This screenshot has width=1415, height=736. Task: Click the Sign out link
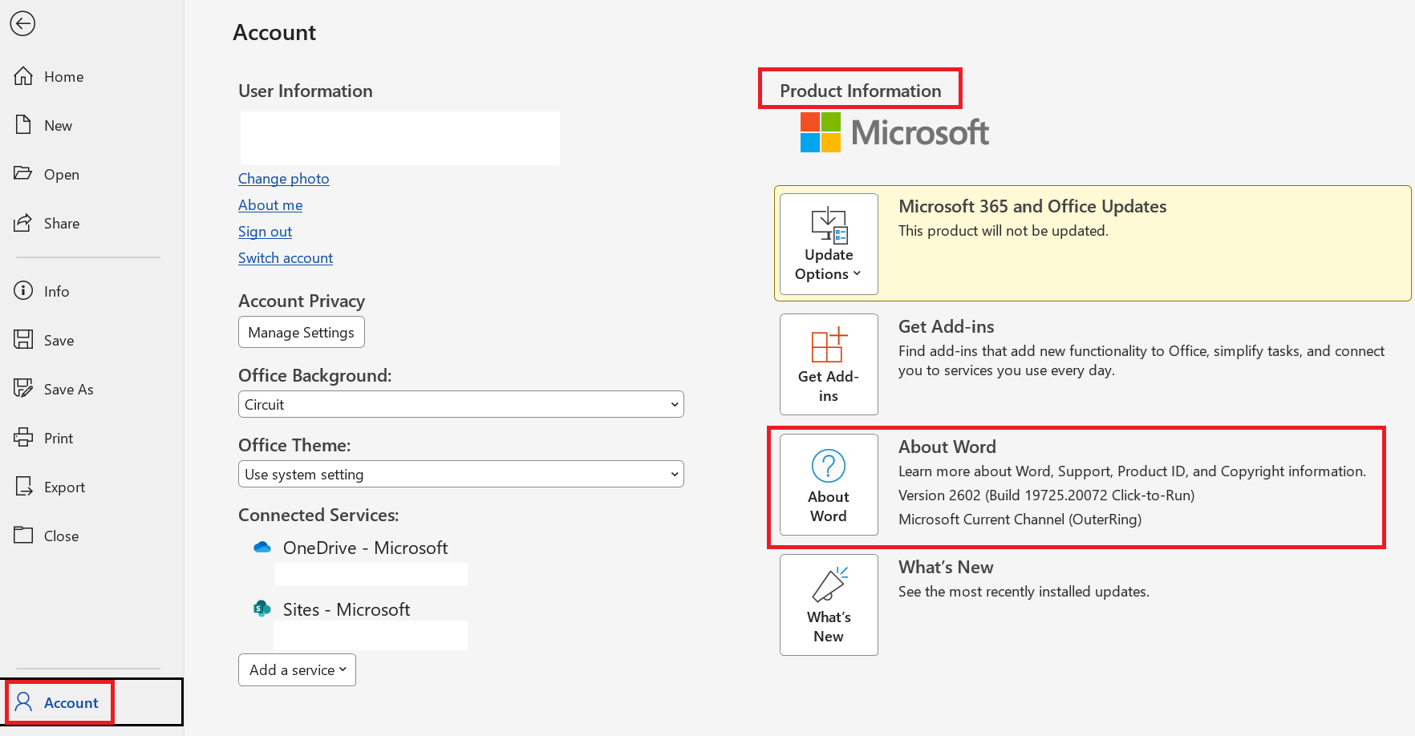coord(265,232)
